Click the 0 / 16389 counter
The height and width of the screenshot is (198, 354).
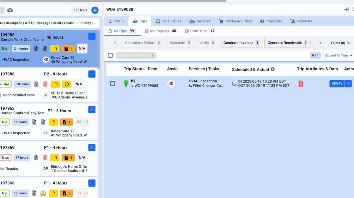click(x=80, y=10)
